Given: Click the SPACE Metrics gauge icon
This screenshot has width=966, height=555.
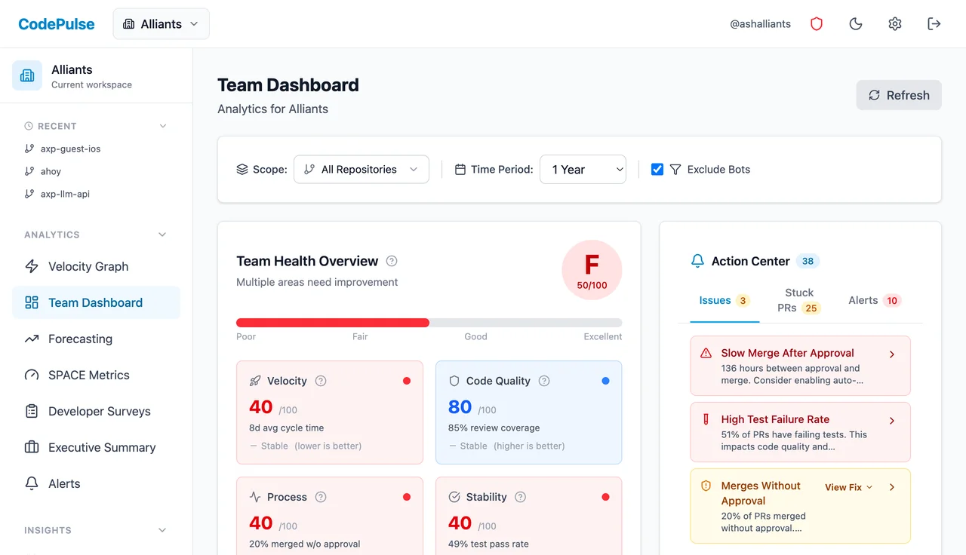Looking at the screenshot, I should point(32,375).
